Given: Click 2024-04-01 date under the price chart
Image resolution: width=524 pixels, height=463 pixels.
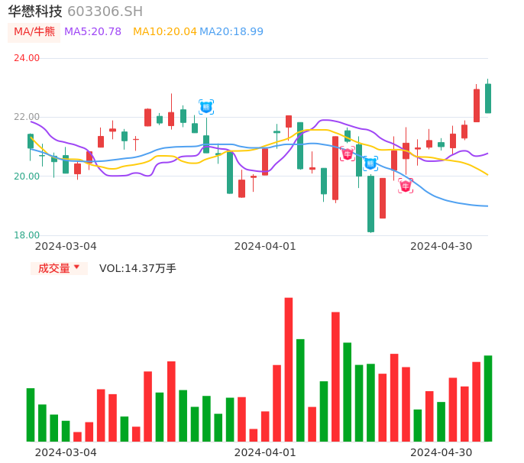Looking at the screenshot, I should click(x=265, y=246).
